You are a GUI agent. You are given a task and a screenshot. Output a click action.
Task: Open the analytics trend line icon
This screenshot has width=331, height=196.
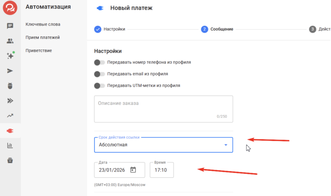(x=10, y=115)
